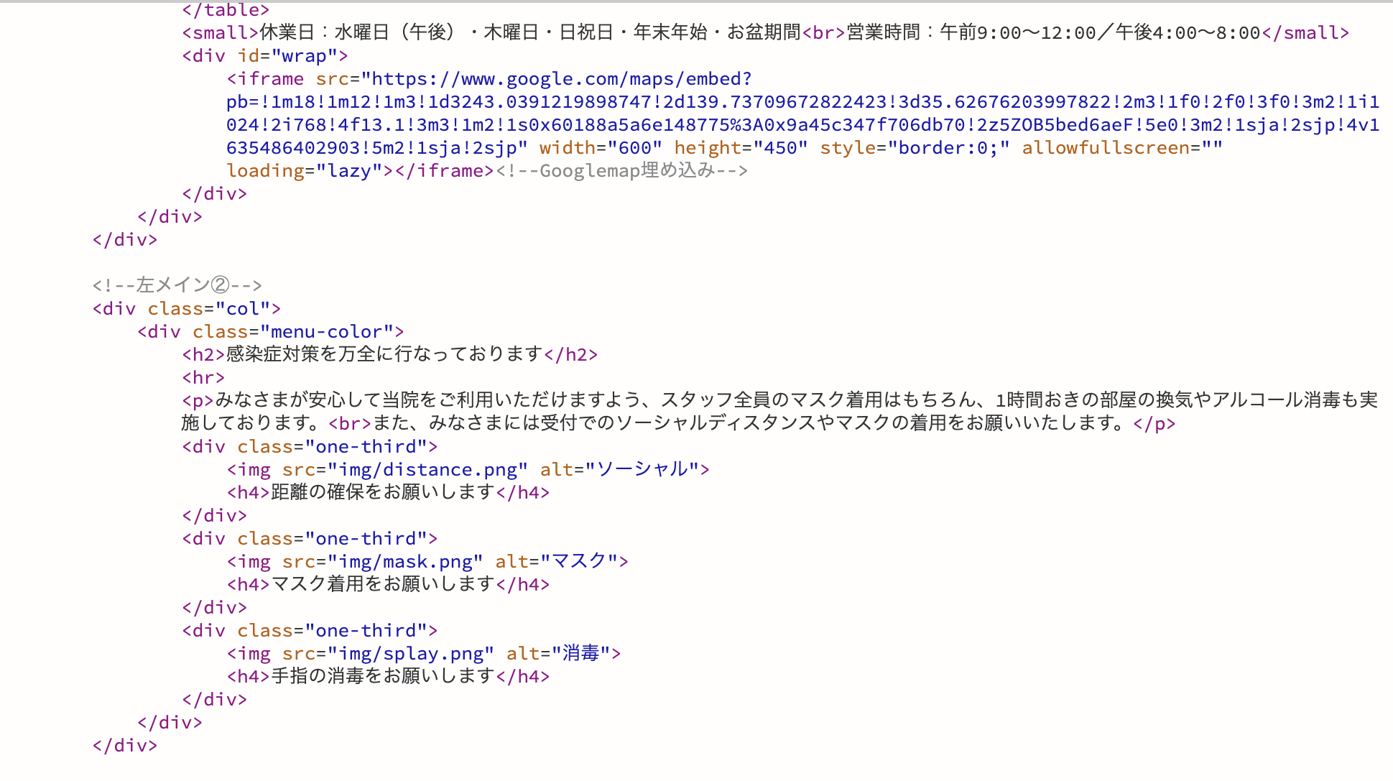The height and width of the screenshot is (781, 1393).
Task: Click the alt="マスク" attribute
Action: coord(557,562)
